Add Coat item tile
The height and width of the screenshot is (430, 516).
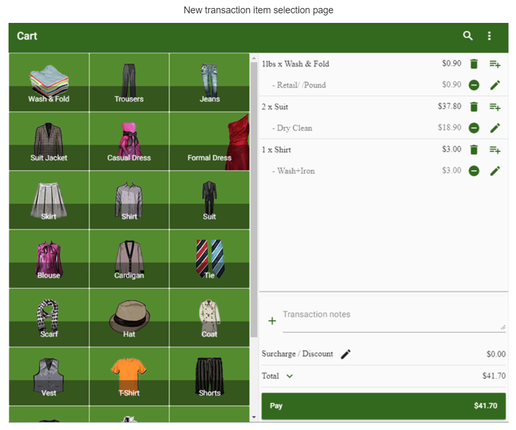pyautogui.click(x=209, y=318)
